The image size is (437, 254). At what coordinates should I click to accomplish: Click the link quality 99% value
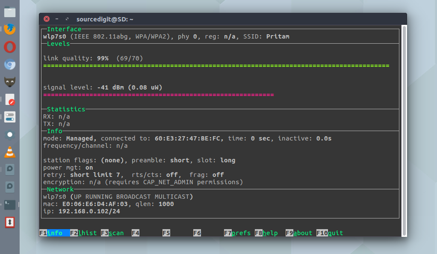tap(103, 58)
